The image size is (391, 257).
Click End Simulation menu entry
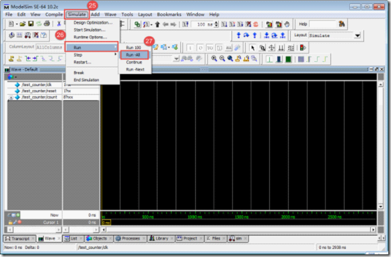click(x=86, y=80)
